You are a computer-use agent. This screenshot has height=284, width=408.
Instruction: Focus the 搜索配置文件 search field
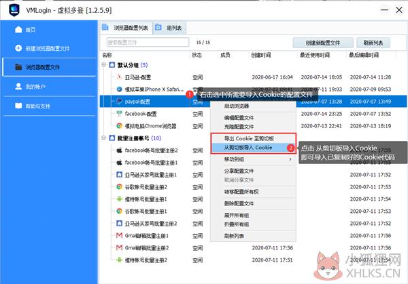click(x=148, y=42)
